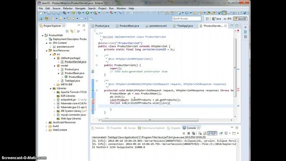Open the Project Explorer view menu
286x161 pixels.
pos(84,30)
